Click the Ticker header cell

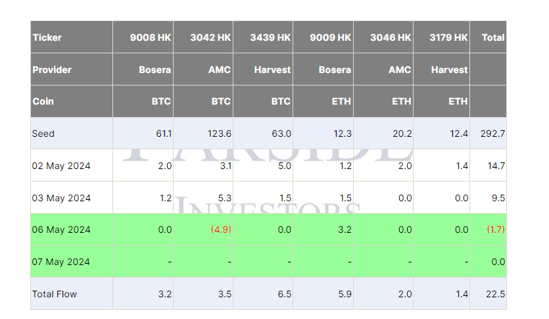(x=72, y=37)
